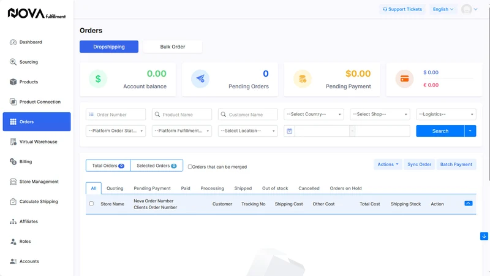Switch to the Paid tab
Viewport: 490px width, 276px height.
[186, 188]
